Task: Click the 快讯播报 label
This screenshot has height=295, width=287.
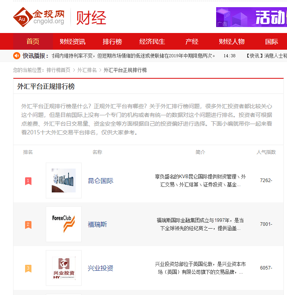Action: pos(35,56)
